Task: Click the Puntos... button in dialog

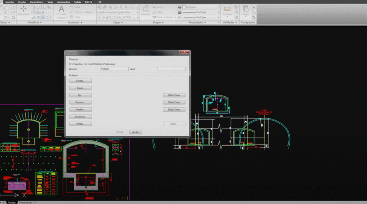Action: click(x=80, y=81)
